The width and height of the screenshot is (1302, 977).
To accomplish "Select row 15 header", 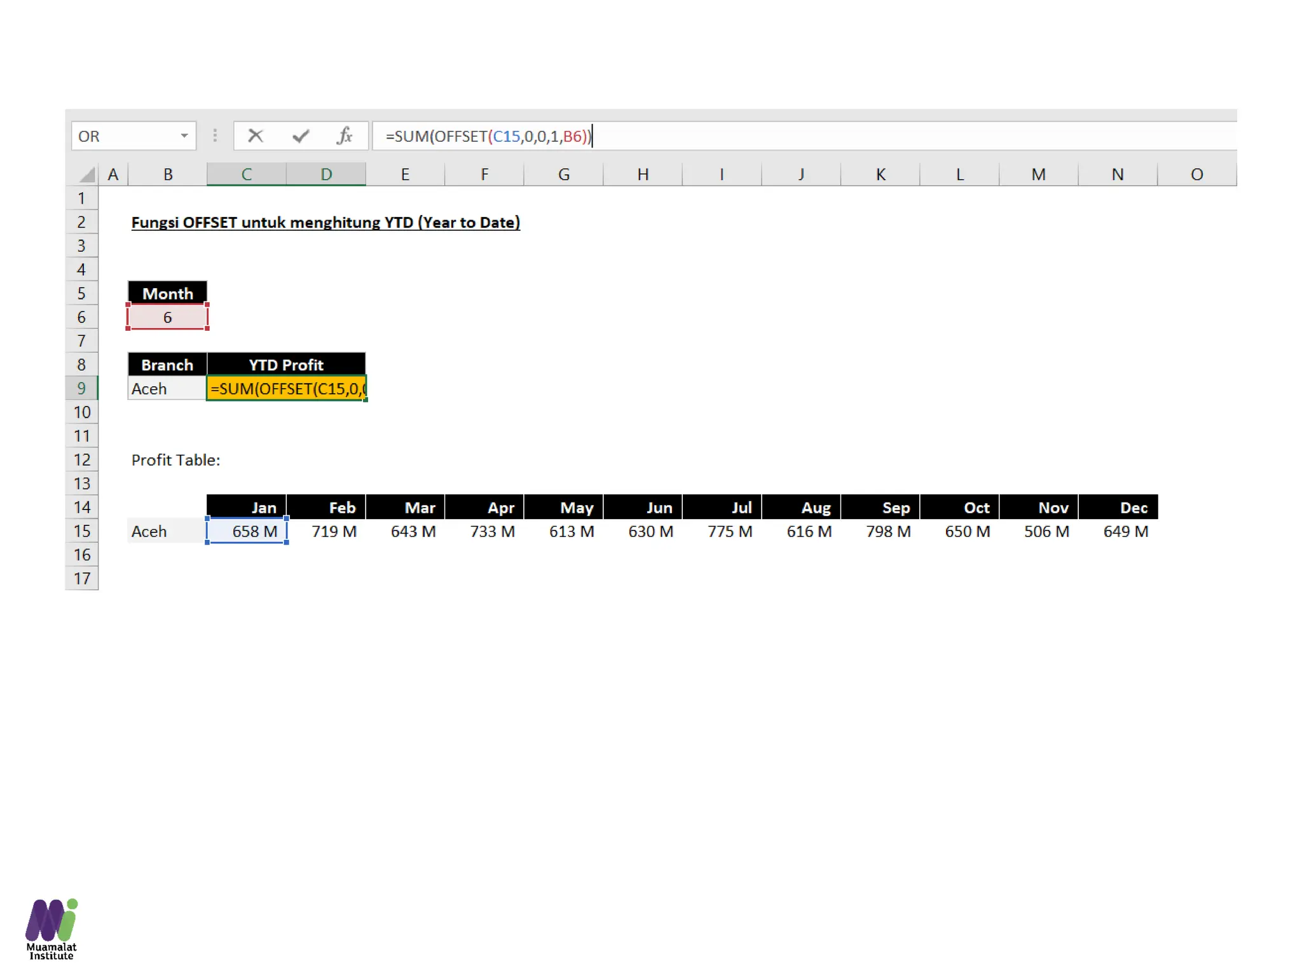I will click(x=81, y=531).
